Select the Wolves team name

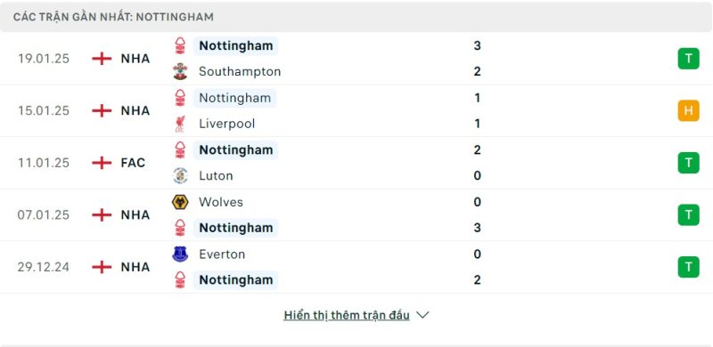coord(220,202)
